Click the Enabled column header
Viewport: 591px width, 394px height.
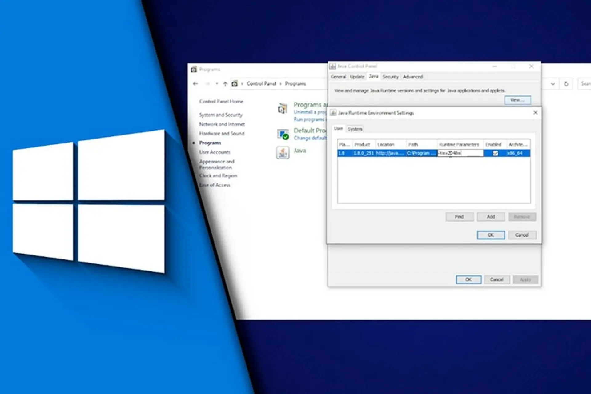point(495,144)
